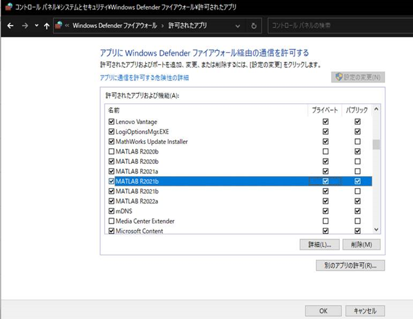413x319 pixels.
Task: Select 許可されたアプリ breadcrumb
Action: (x=187, y=25)
